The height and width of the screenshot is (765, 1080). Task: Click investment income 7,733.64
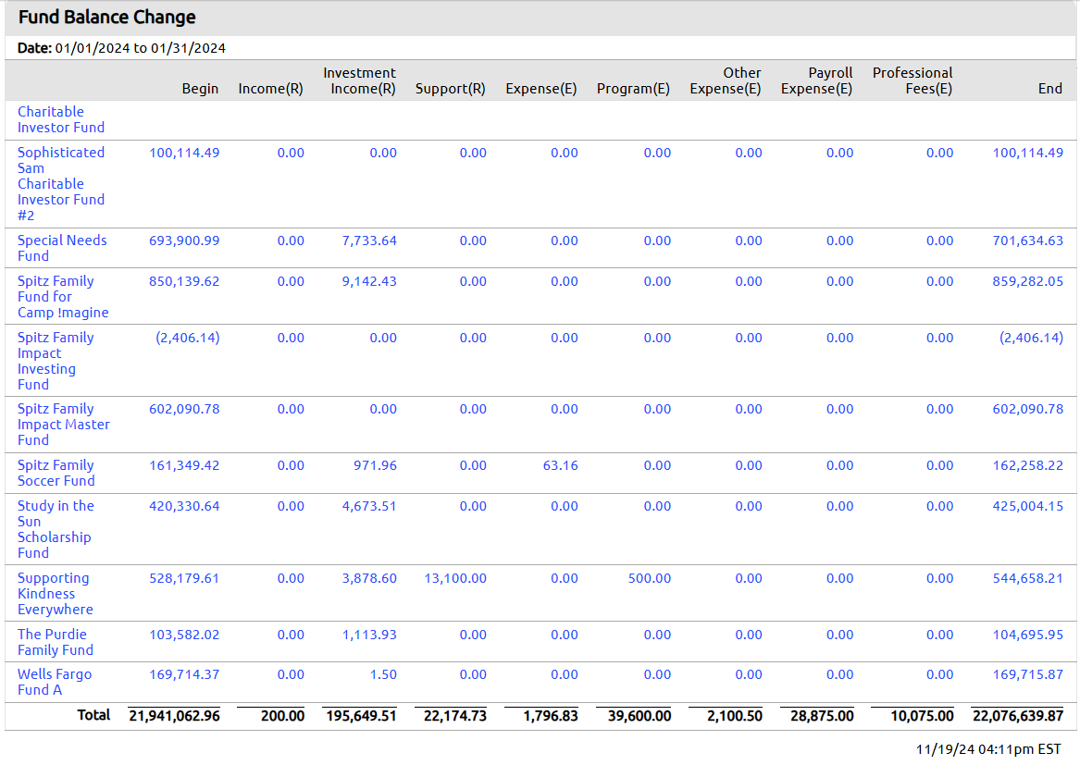(x=369, y=241)
